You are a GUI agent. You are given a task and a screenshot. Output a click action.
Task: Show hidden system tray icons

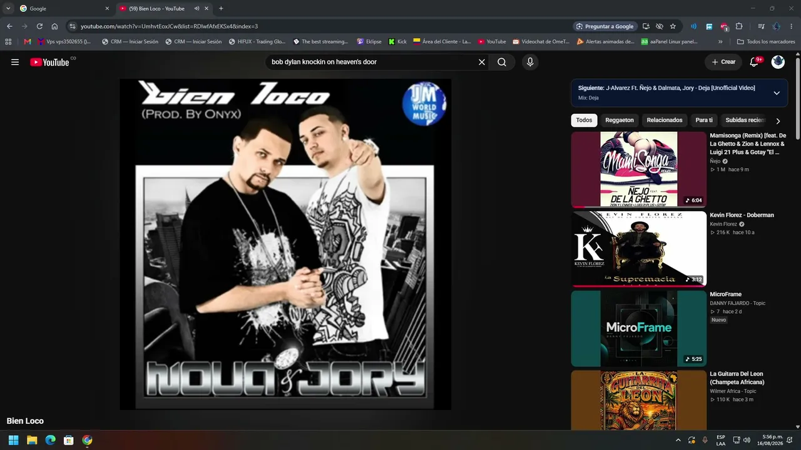pos(678,440)
